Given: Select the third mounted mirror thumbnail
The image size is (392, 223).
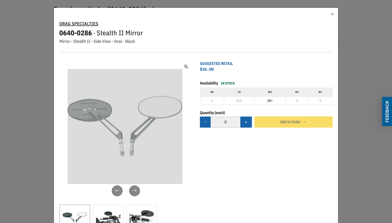Looking at the screenshot, I should pyautogui.click(x=142, y=214).
